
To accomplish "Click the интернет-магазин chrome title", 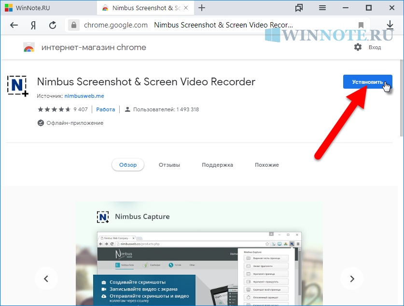I will [94, 47].
